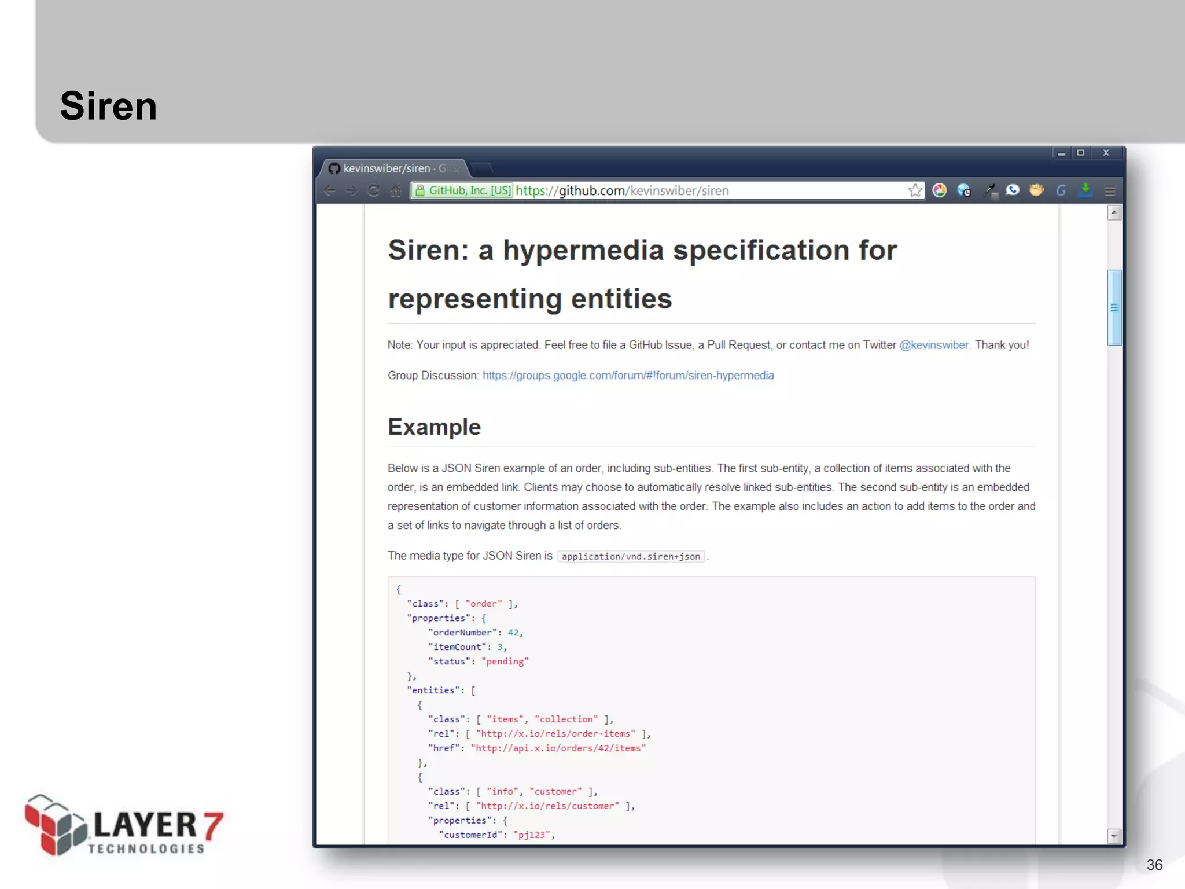Image resolution: width=1185 pixels, height=889 pixels.
Task: Bookmark page with the star icon
Action: 915,190
